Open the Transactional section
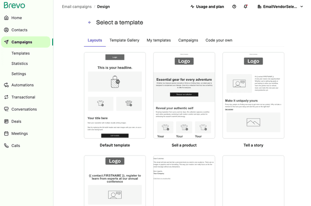The height and width of the screenshot is (206, 311). [x=23, y=97]
